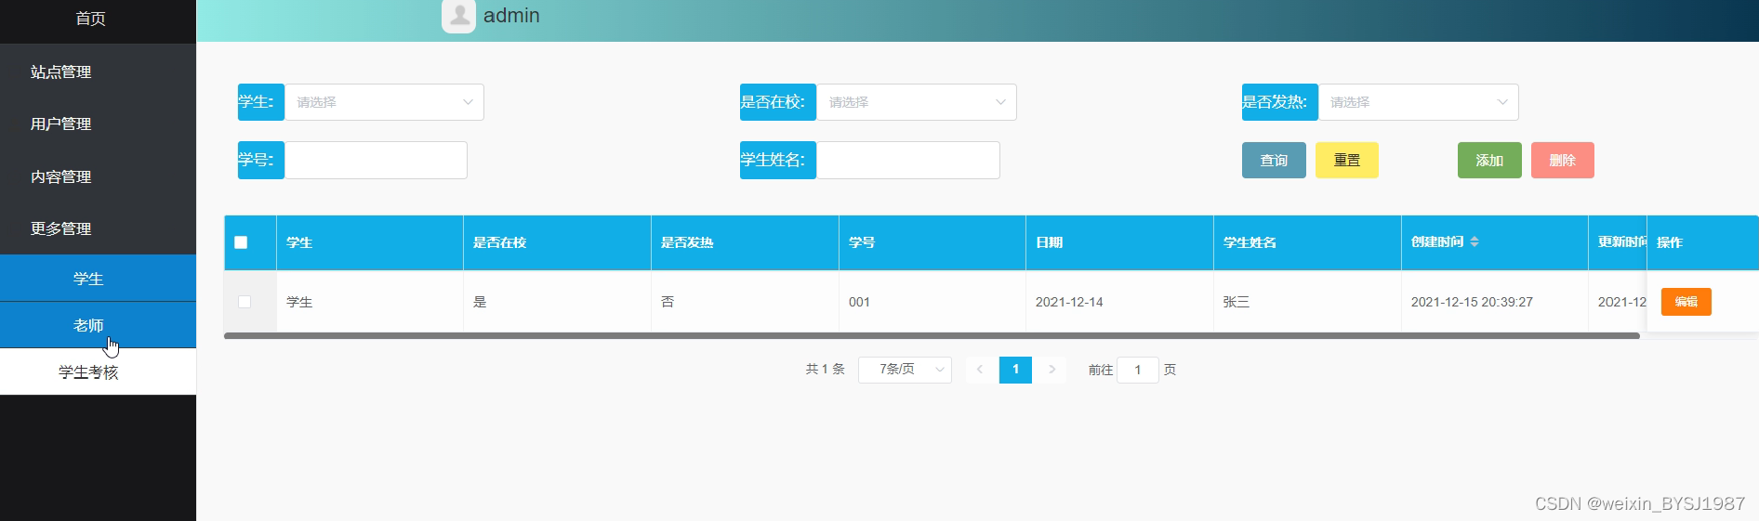
Task: Expand 站点管理 sidebar menu
Action: click(x=98, y=72)
